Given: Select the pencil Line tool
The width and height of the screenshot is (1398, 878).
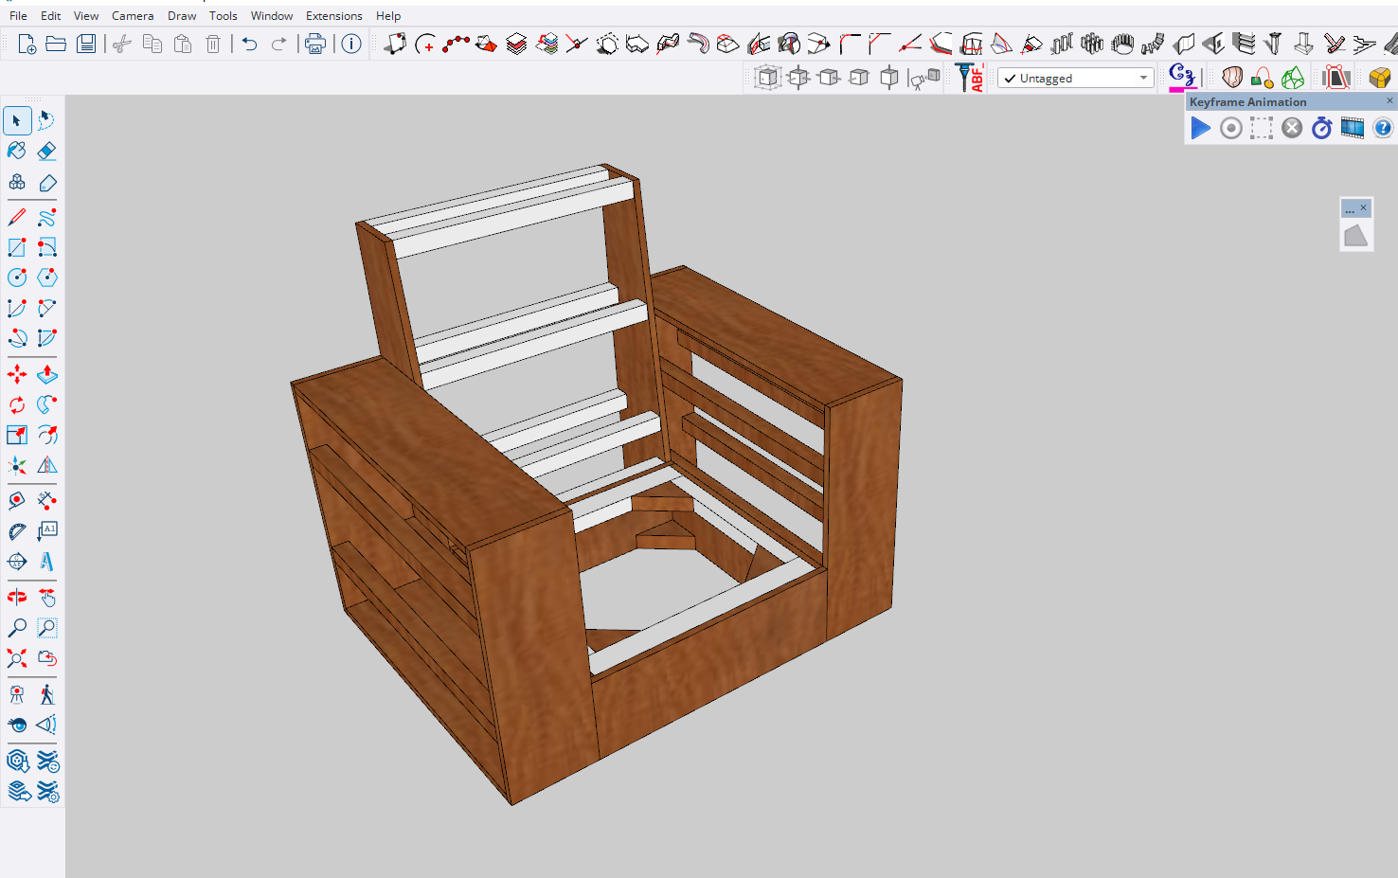Looking at the screenshot, I should pos(17,218).
